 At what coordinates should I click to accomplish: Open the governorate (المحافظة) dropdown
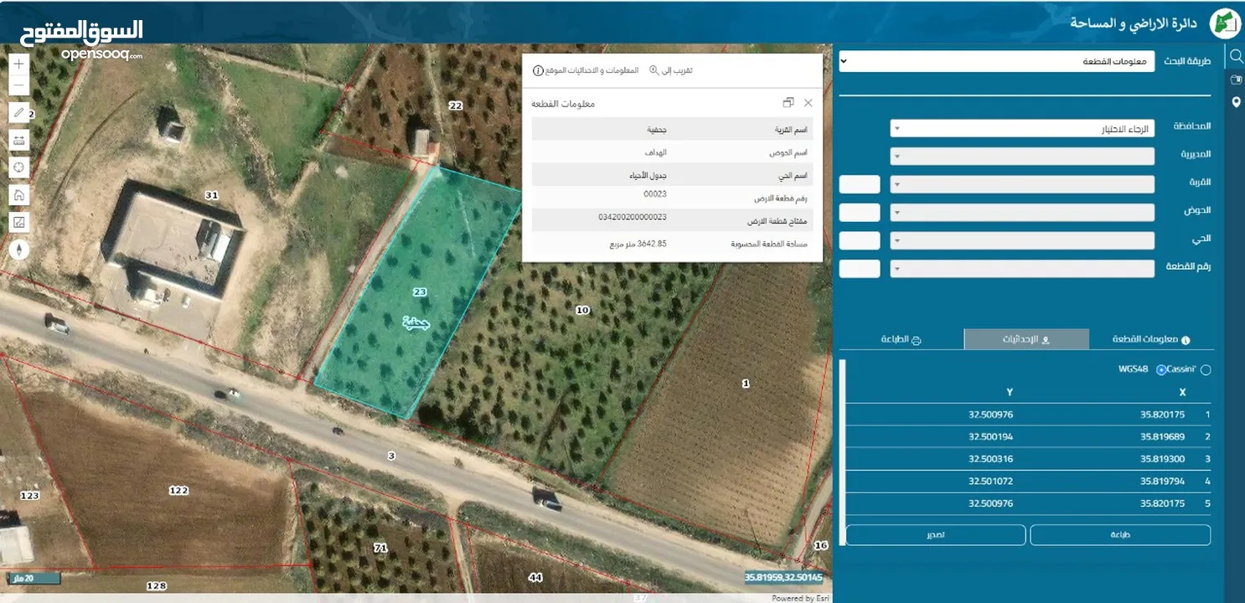pyautogui.click(x=1022, y=129)
